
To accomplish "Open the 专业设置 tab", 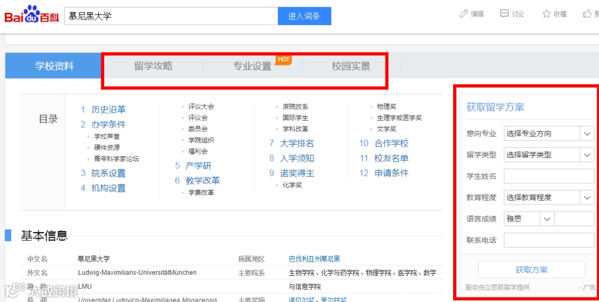I will tap(252, 66).
